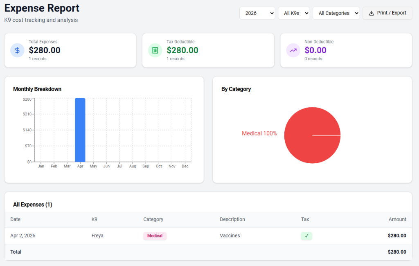Screen dimensions: 419x266
Task: Click the purple $0.00 Non-Deductible value
Action: pyautogui.click(x=315, y=50)
